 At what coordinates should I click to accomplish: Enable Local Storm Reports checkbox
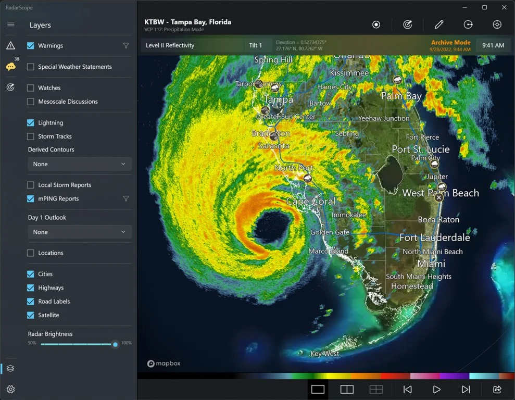[31, 185]
